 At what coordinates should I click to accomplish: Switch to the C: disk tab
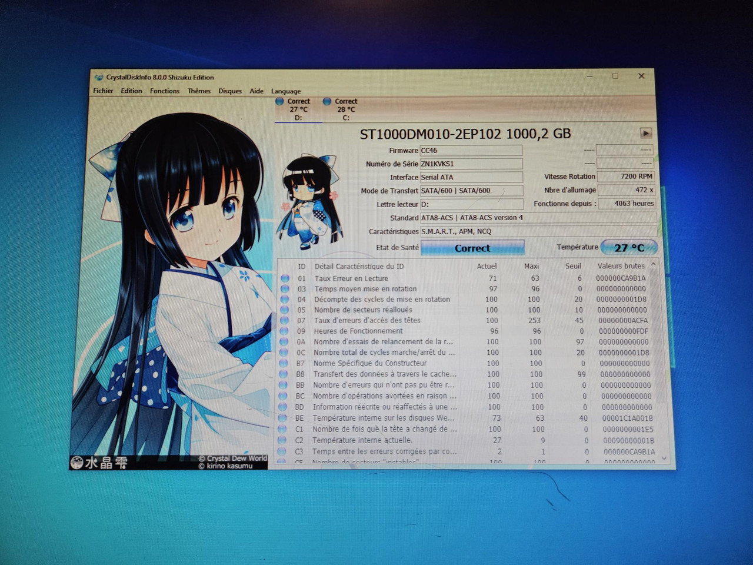(346, 109)
